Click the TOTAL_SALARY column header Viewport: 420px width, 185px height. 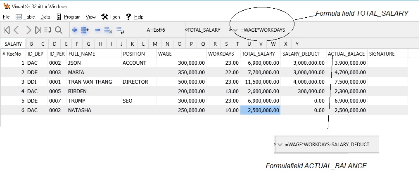click(260, 54)
